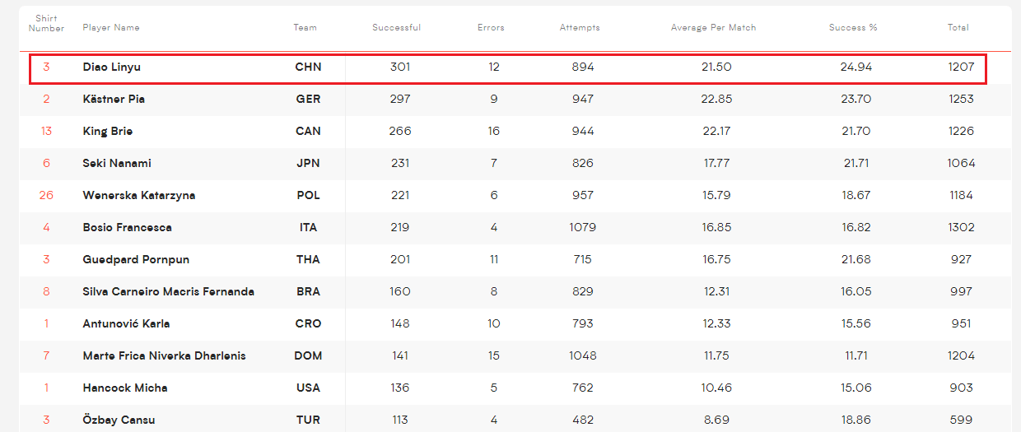Select Guedpard Pornpun's name
This screenshot has height=432, width=1021.
tap(136, 259)
